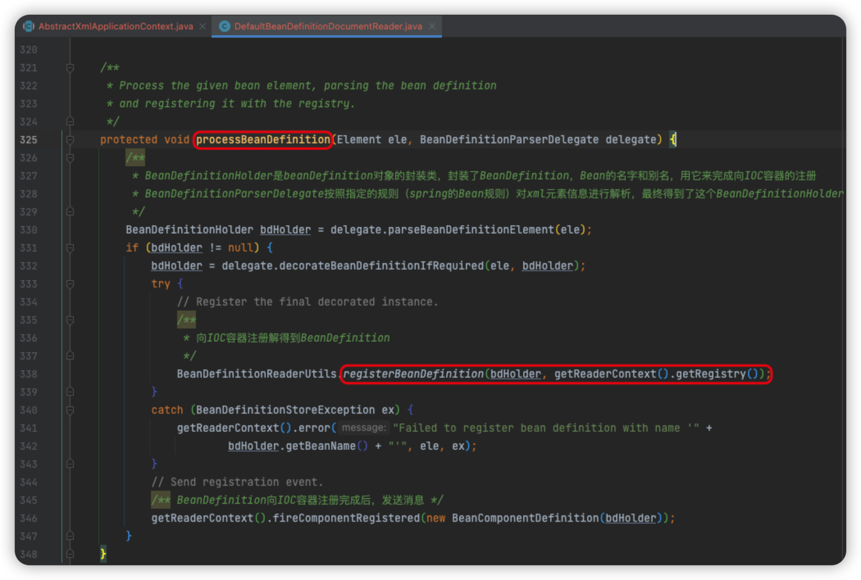Click the 'try' keyword

point(161,284)
